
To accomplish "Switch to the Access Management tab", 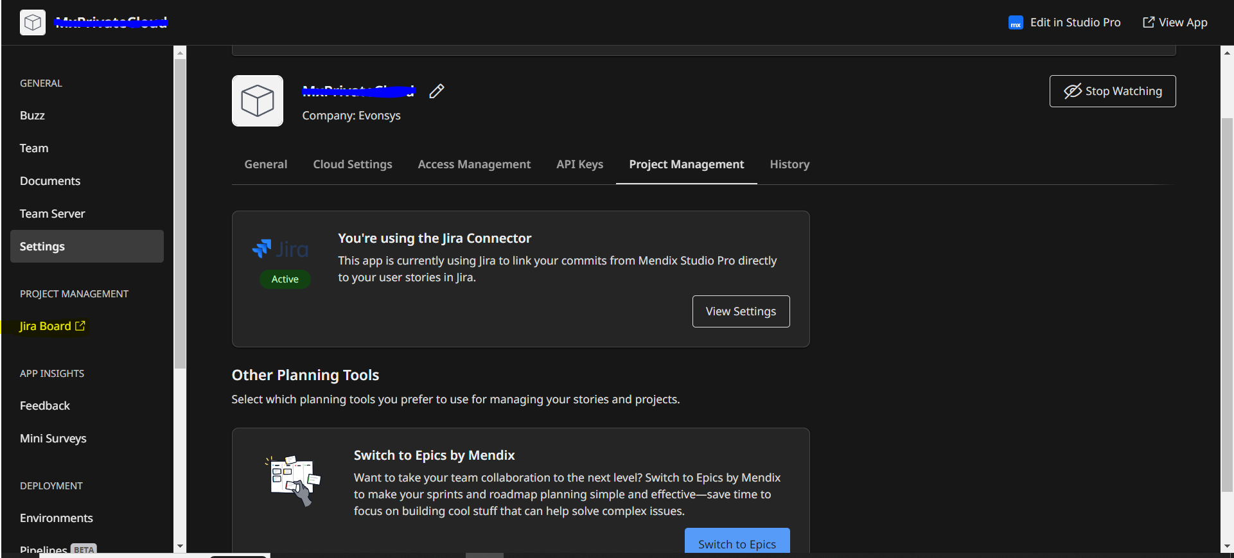I will 474,164.
